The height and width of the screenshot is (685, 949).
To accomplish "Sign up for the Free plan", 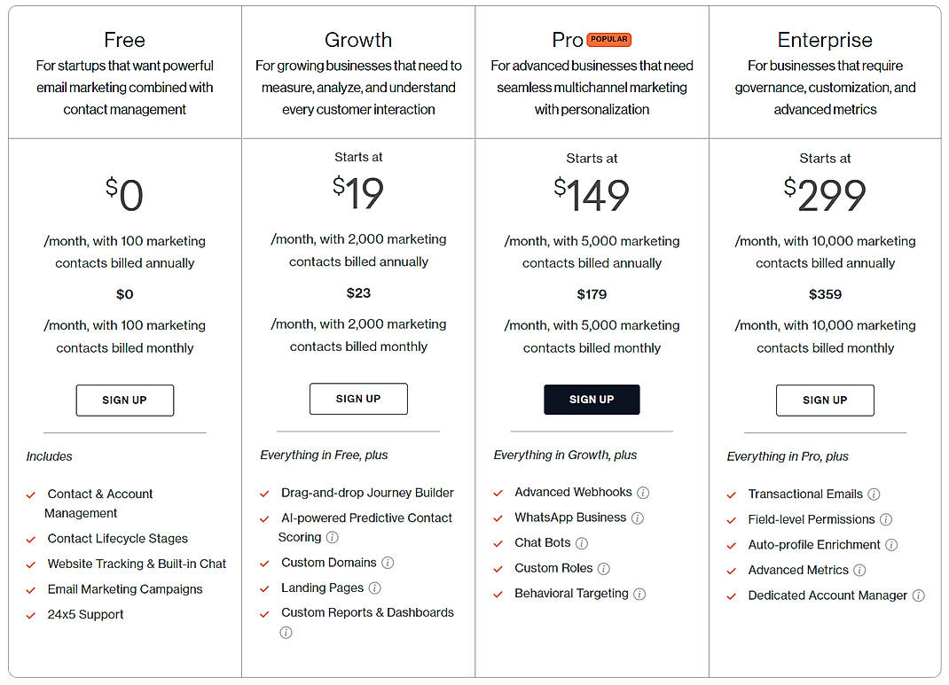I will point(124,400).
